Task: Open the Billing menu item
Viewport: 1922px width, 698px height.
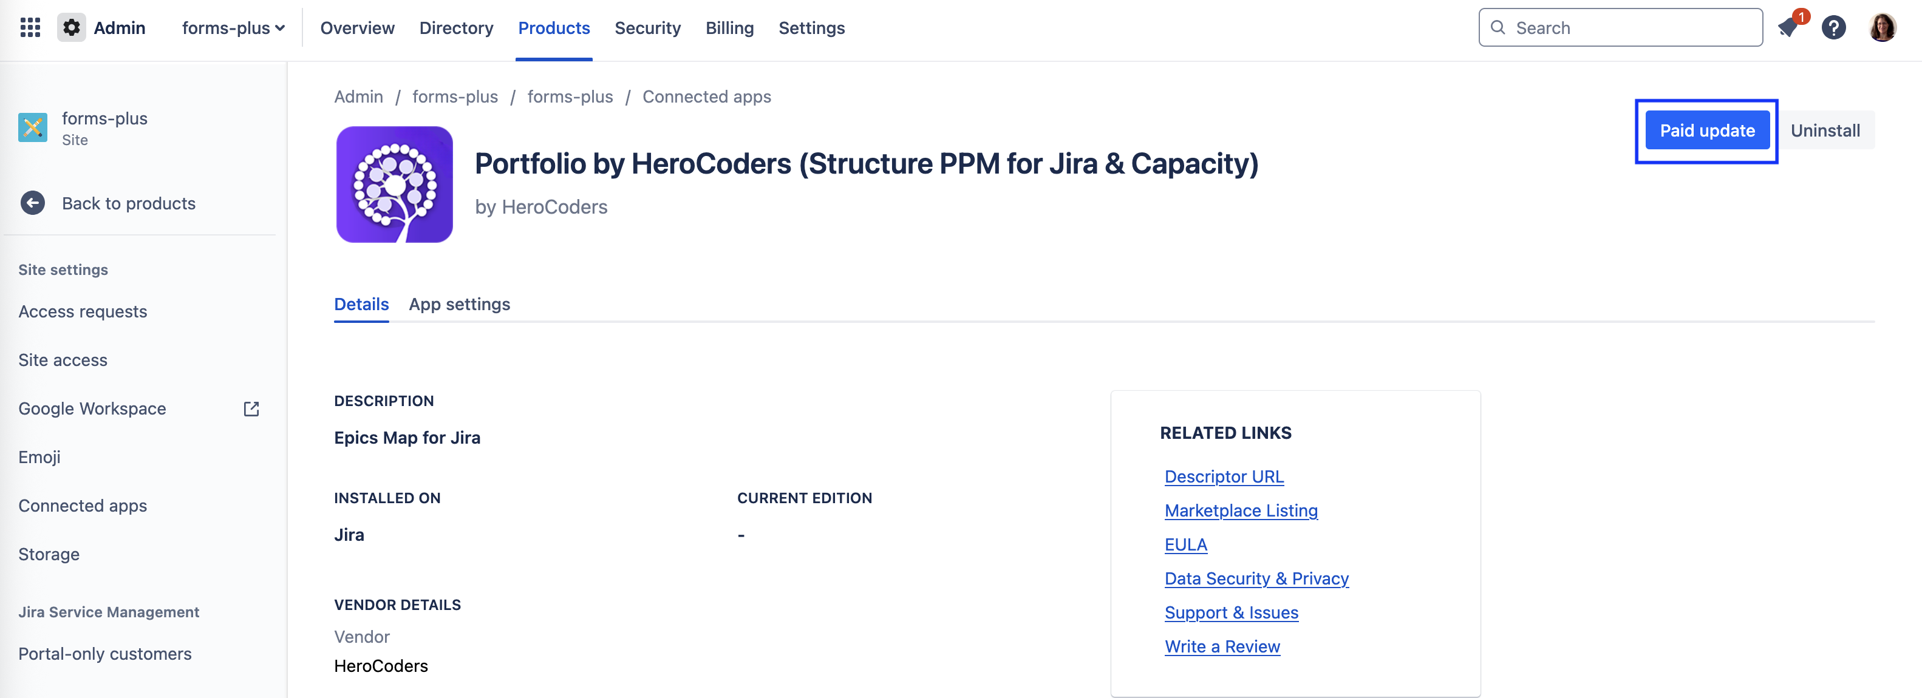Action: click(729, 27)
